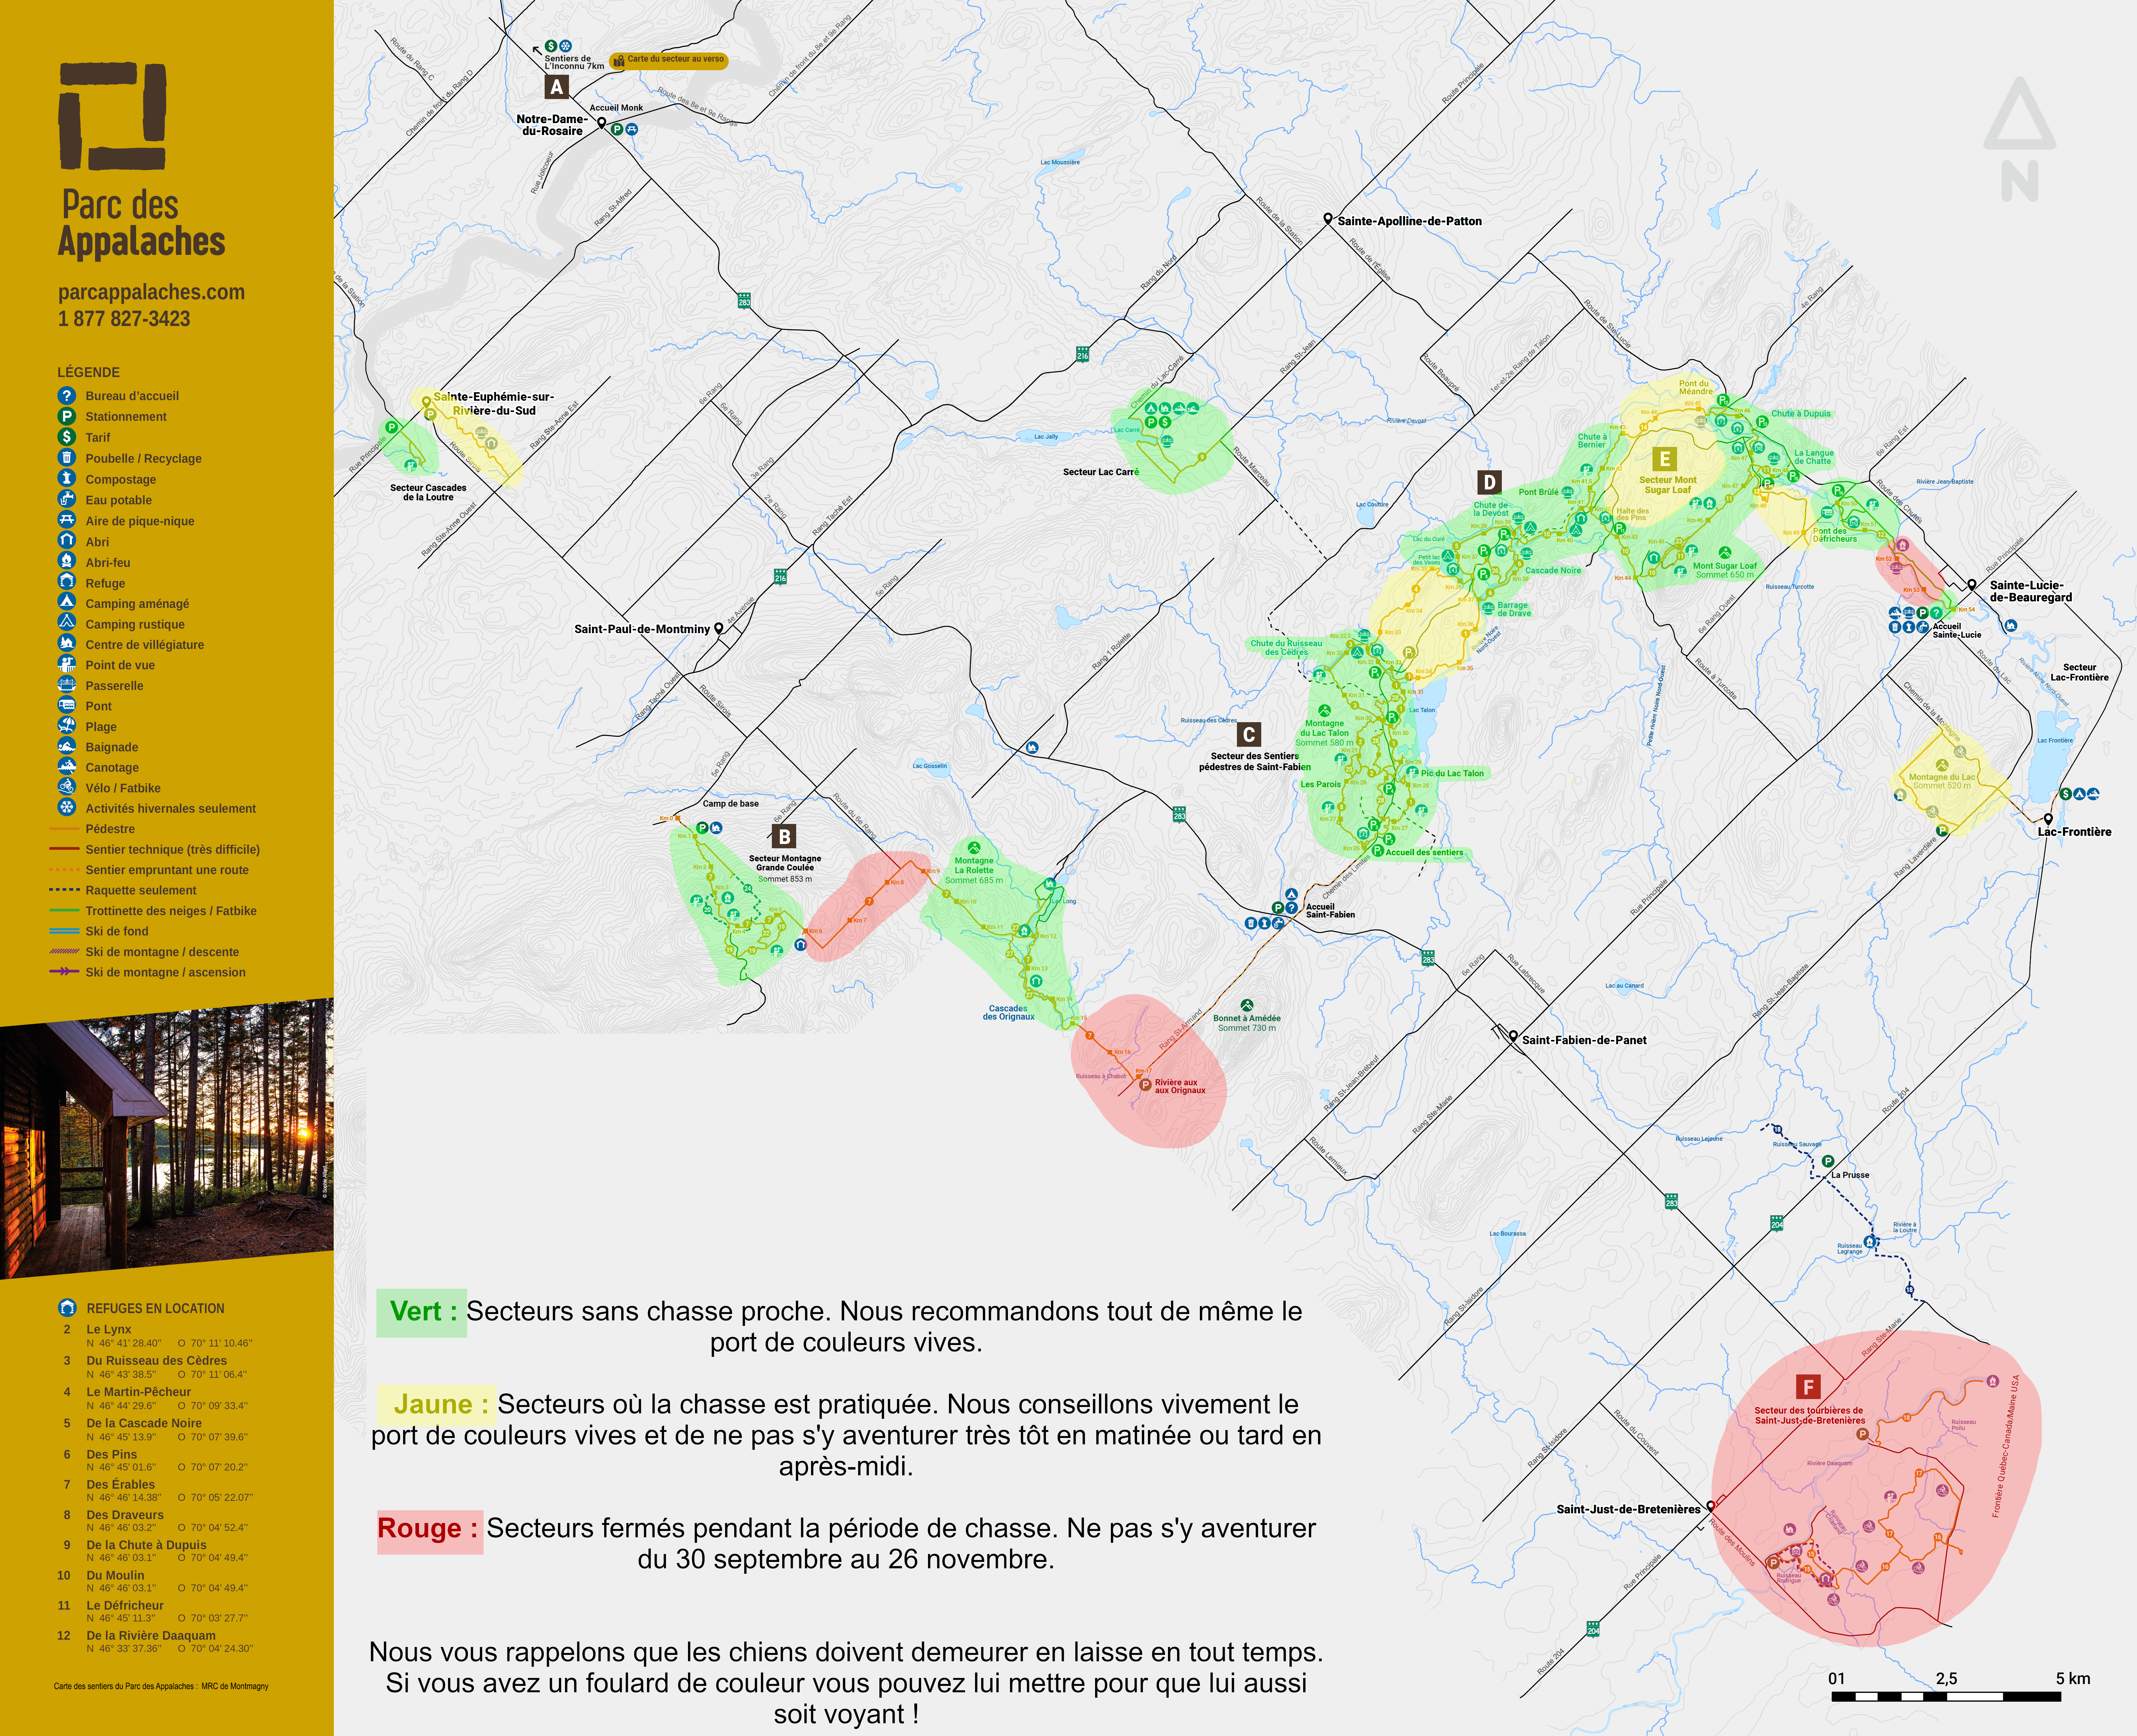Click the green Vert color label
The width and height of the screenshot is (2137, 1736).
(x=421, y=1312)
